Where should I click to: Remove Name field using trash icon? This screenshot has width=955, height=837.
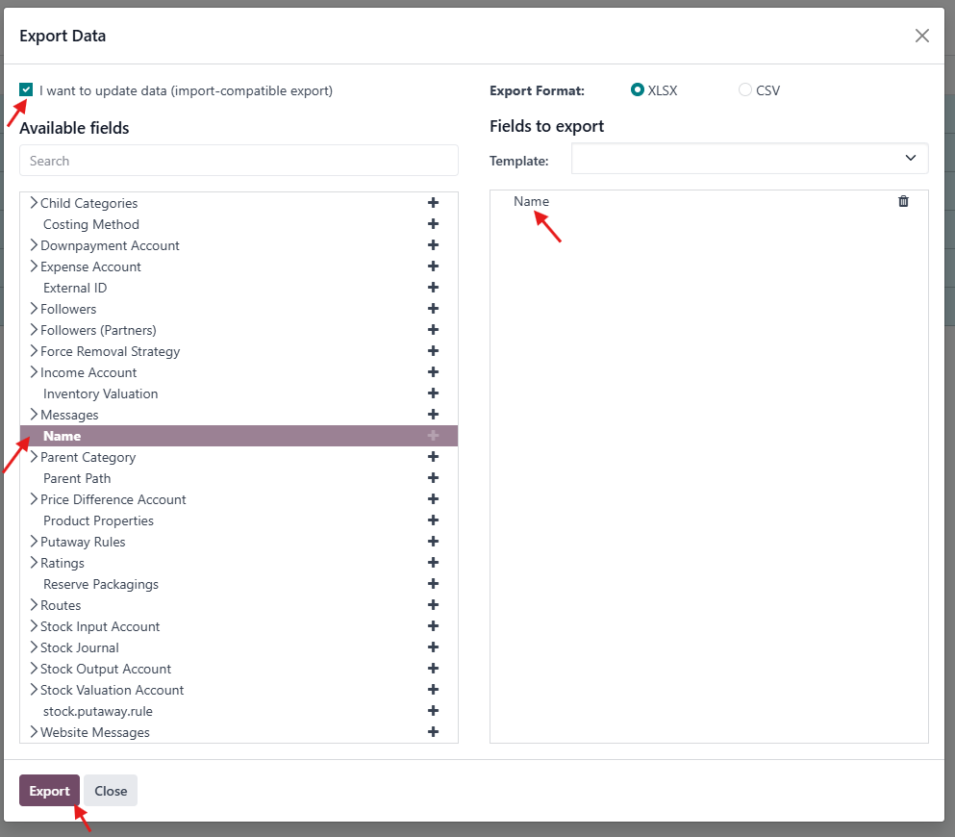903,201
